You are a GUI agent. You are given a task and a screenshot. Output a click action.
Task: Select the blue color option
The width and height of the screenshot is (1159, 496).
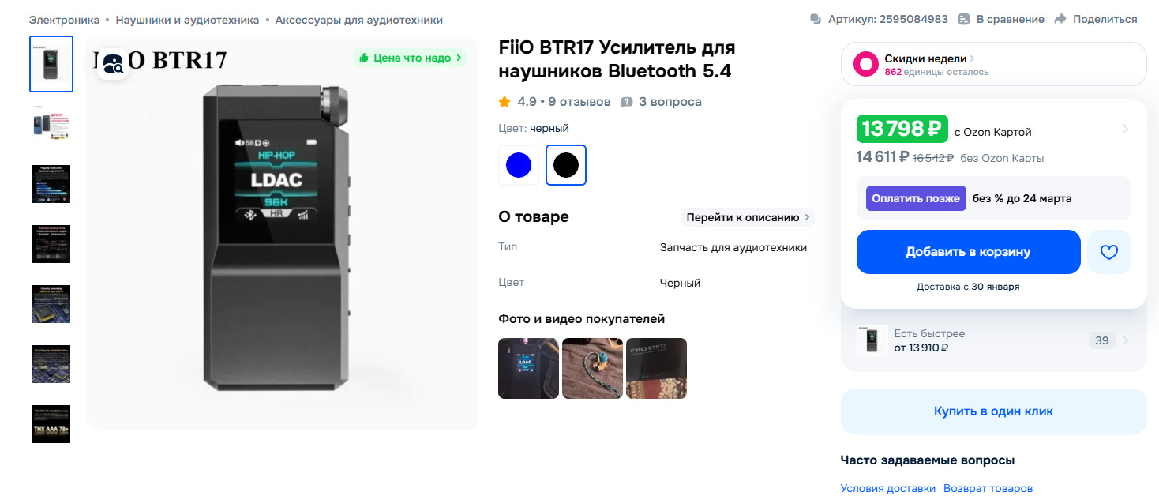point(519,165)
